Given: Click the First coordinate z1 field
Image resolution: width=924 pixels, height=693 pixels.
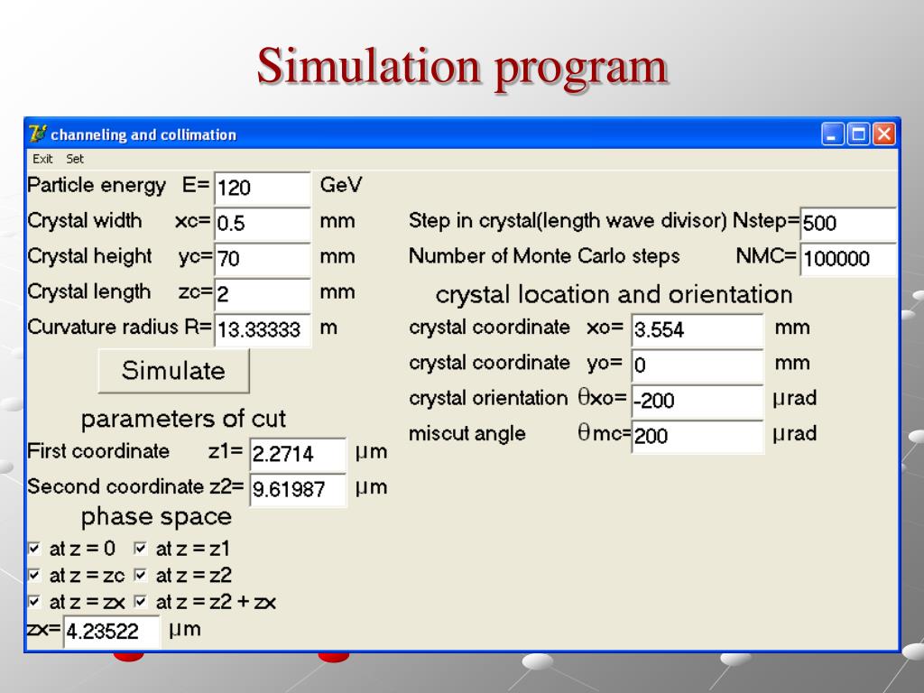Looking at the screenshot, I should click(x=298, y=454).
